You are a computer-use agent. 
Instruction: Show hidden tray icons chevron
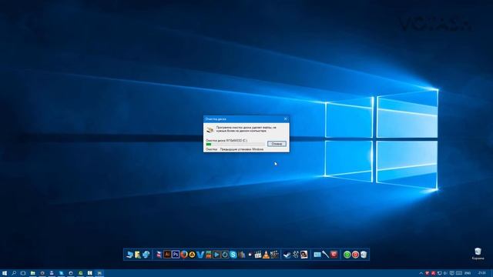(421, 273)
